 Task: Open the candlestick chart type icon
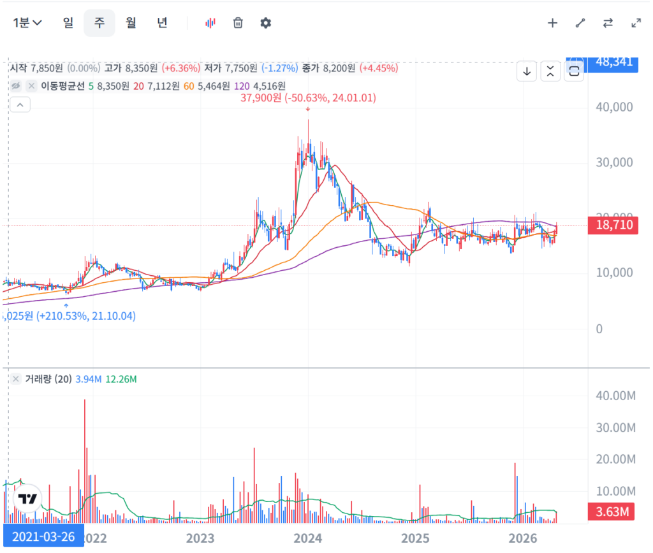point(210,23)
